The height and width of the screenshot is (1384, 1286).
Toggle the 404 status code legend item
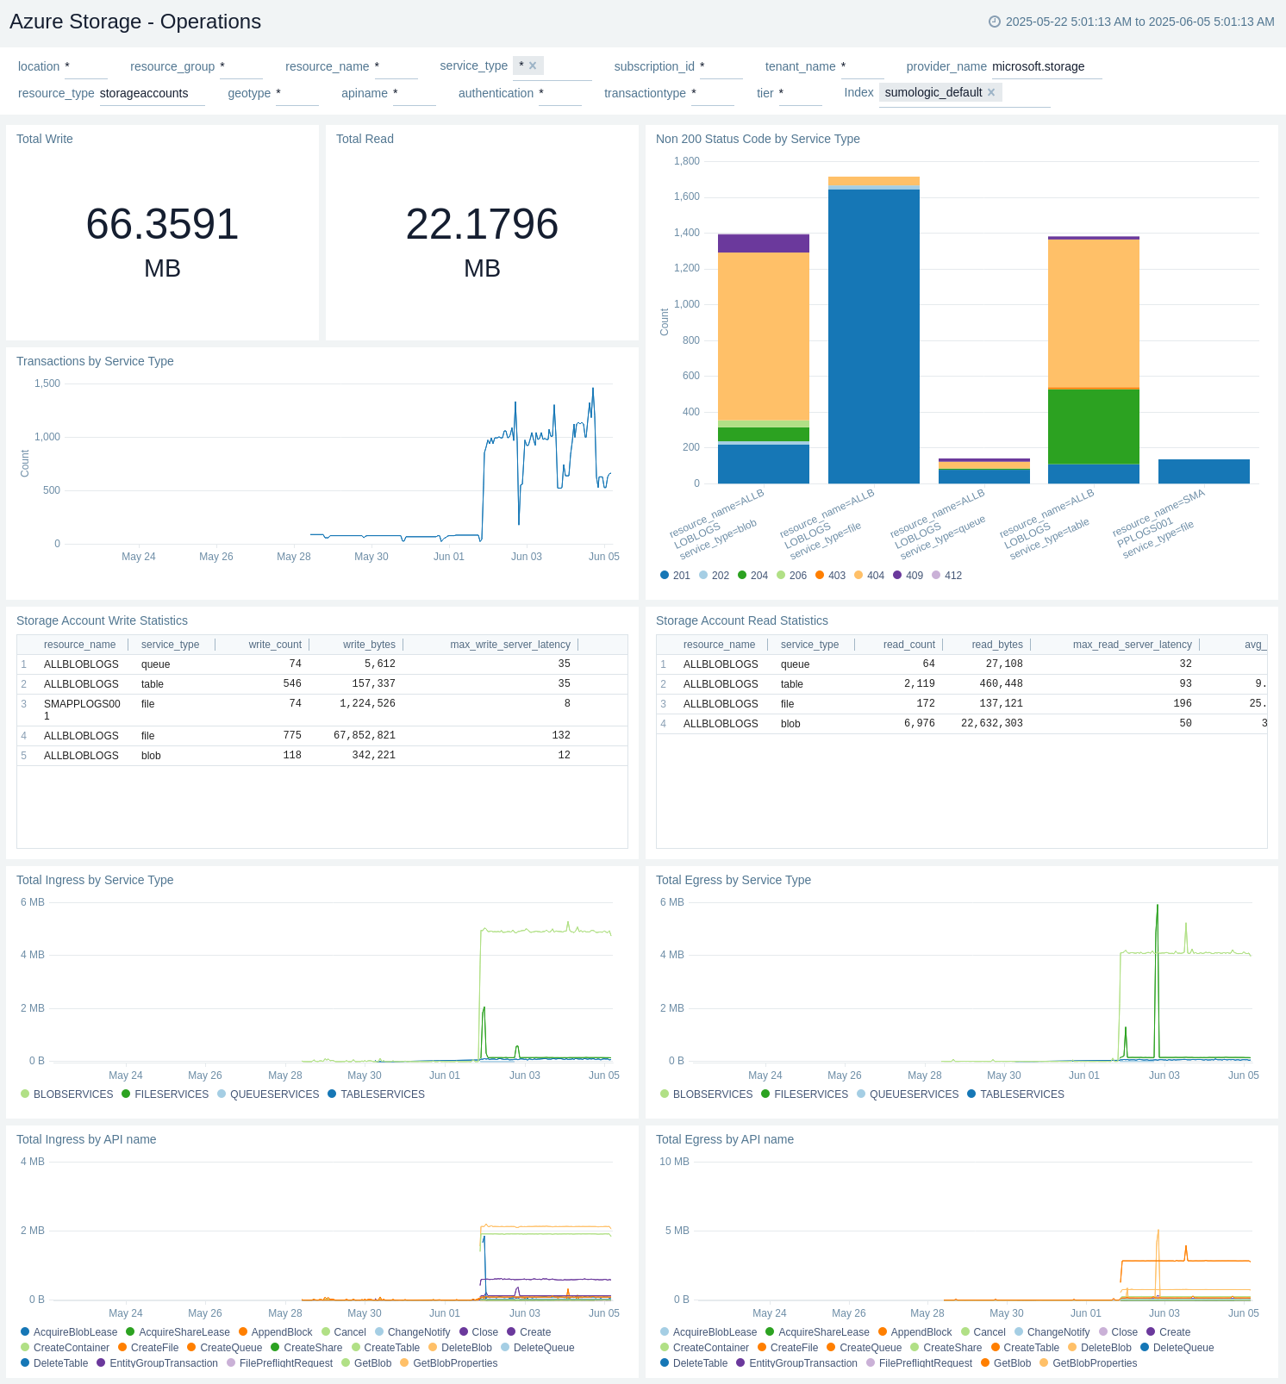click(x=870, y=576)
